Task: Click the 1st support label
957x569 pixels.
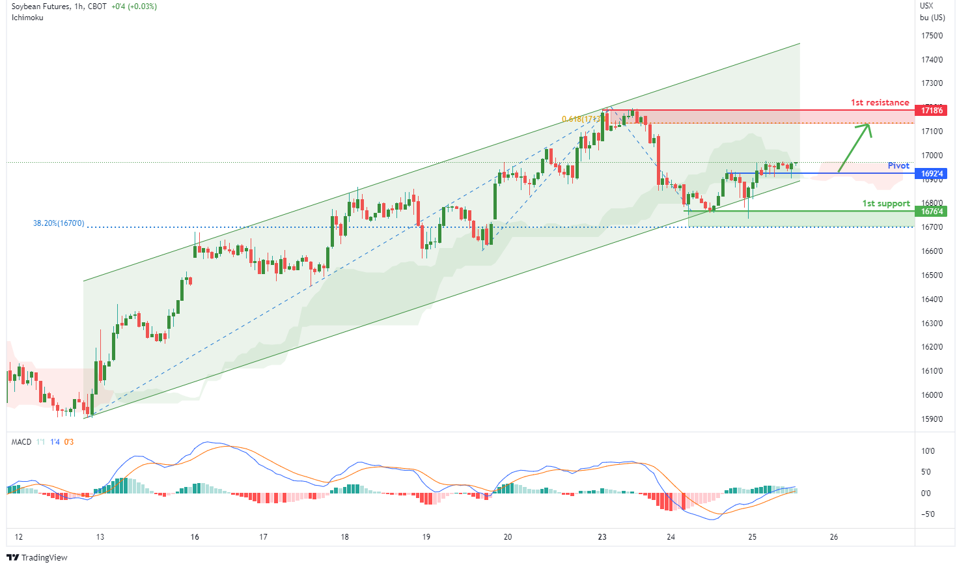Action: [x=886, y=203]
